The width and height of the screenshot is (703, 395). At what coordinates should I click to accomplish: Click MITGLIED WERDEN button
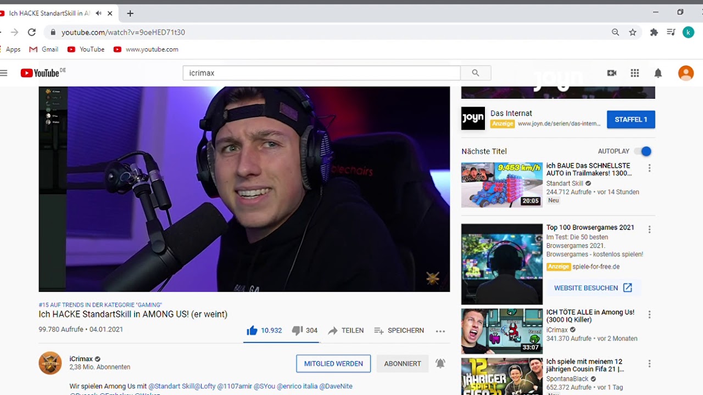[x=333, y=364]
